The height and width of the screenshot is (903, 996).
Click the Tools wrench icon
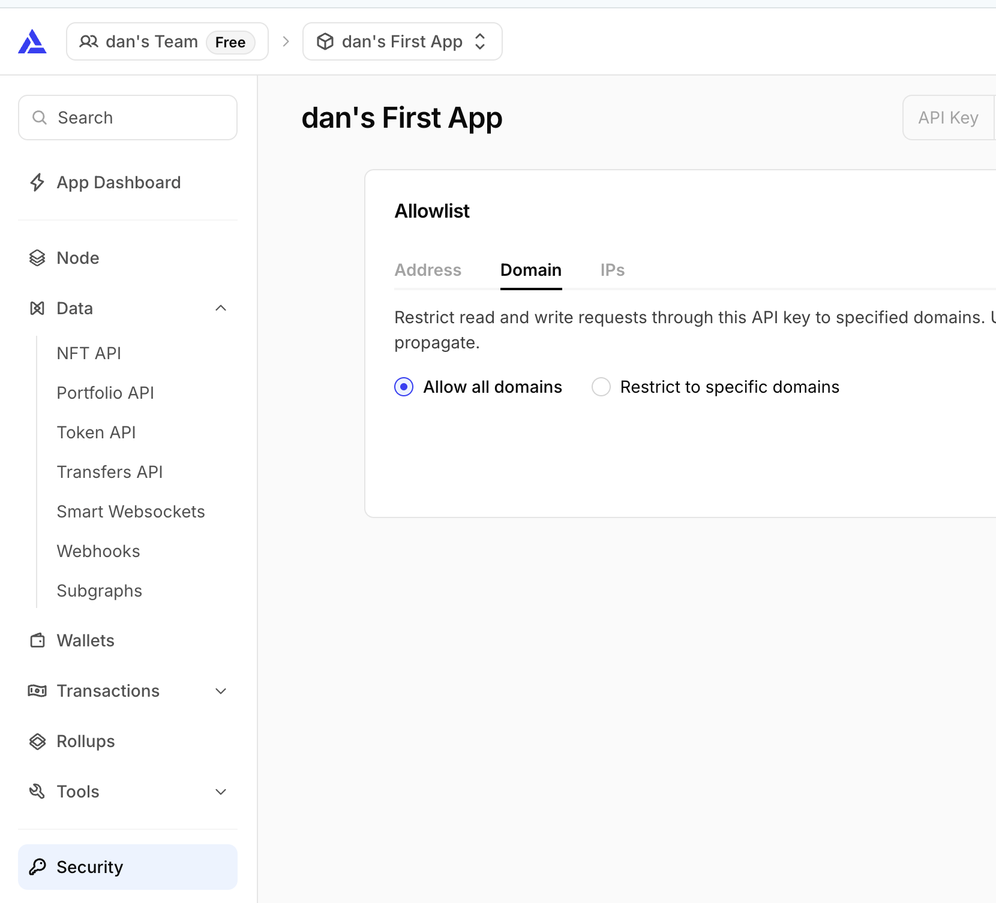tap(37, 791)
